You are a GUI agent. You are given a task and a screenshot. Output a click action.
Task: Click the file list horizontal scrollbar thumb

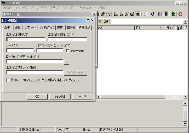133,97
